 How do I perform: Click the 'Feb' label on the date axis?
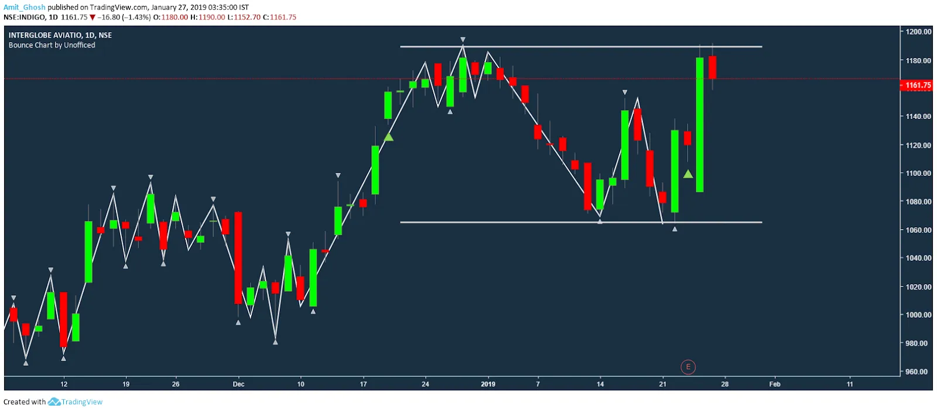click(x=774, y=384)
